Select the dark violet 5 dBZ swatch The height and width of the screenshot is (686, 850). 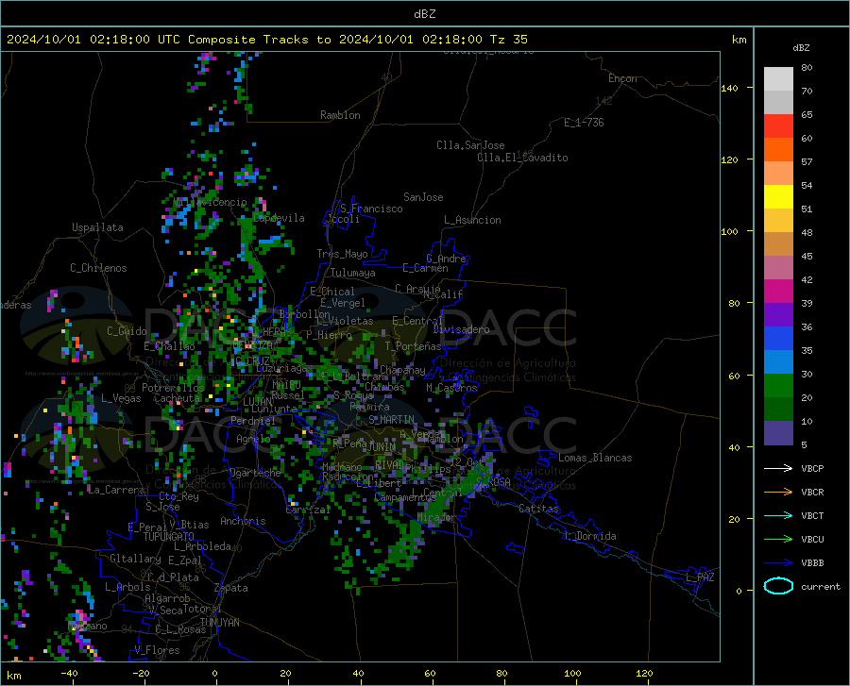pos(778,433)
